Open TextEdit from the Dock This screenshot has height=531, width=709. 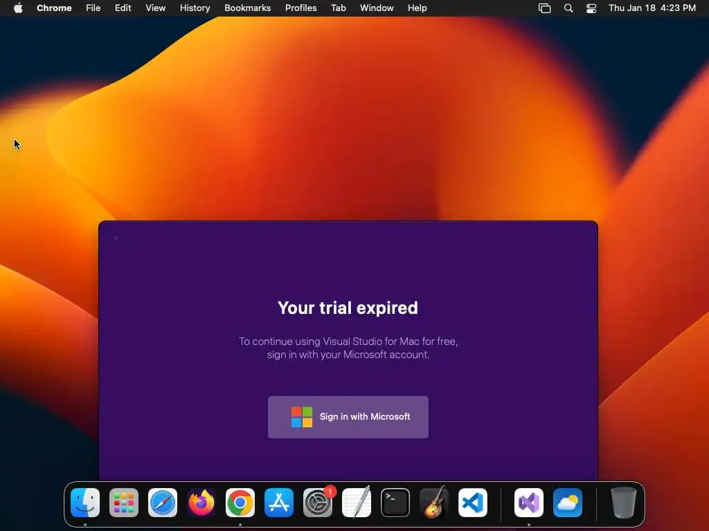pyautogui.click(x=357, y=503)
